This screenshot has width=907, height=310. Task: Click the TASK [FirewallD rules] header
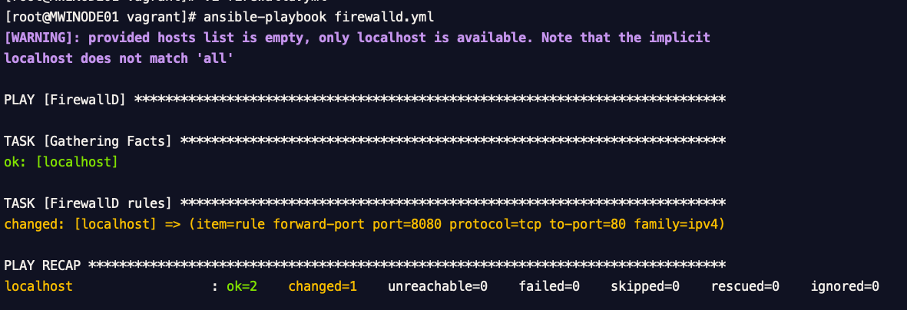click(88, 203)
